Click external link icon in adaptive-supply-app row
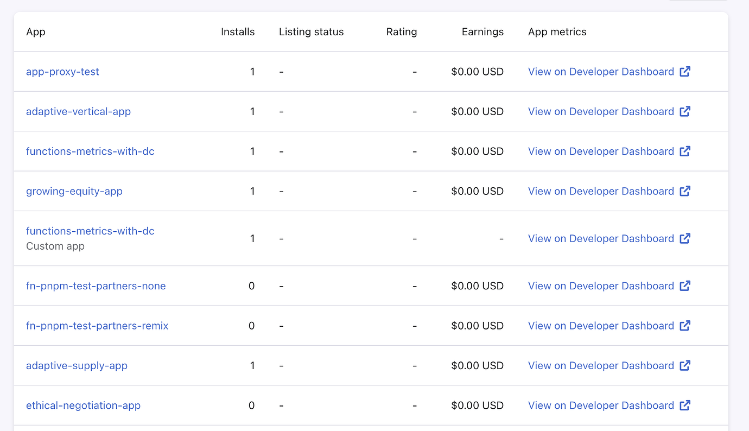Screen dimensions: 749x431 [x=685, y=365]
